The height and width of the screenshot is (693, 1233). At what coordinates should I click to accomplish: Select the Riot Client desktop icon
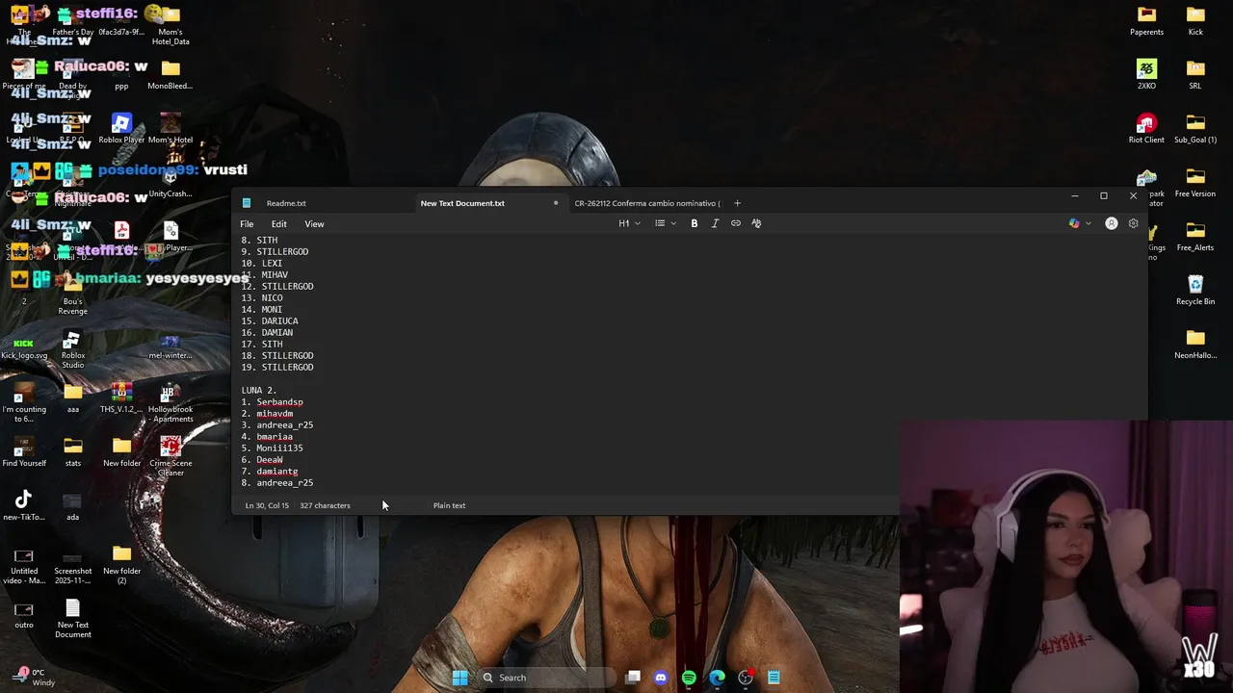(x=1146, y=129)
